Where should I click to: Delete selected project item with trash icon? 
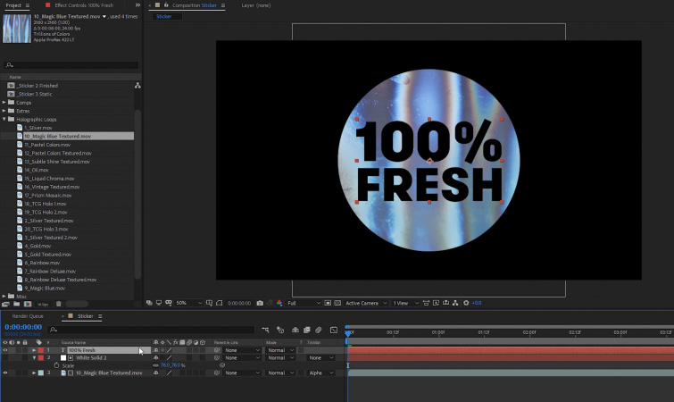pyautogui.click(x=58, y=304)
